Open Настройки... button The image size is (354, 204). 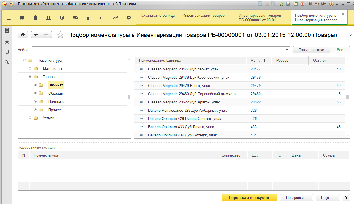tap(297, 197)
